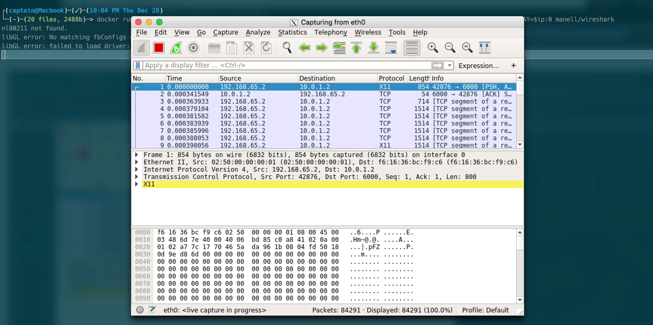Close this capture file icon
The width and height of the screenshot is (653, 325).
point(249,48)
